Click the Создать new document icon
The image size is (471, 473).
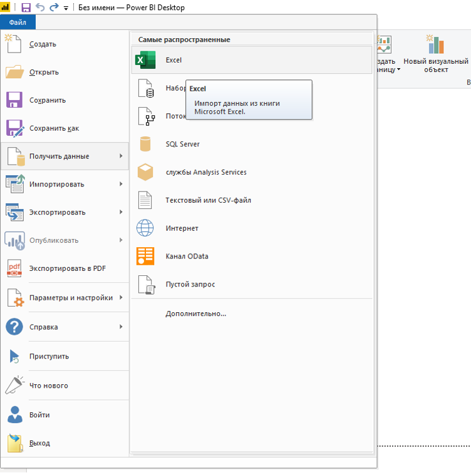pos(14,44)
